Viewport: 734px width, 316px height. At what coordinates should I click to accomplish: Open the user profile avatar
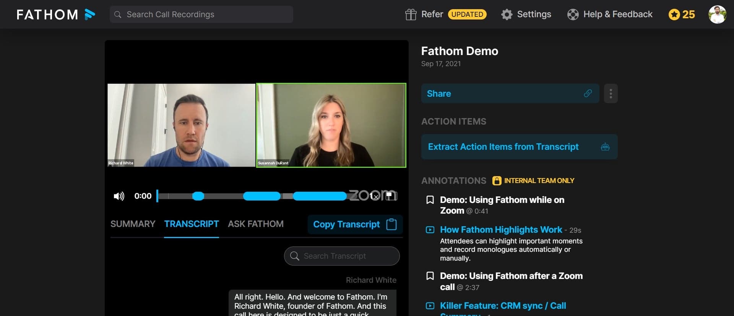point(717,15)
